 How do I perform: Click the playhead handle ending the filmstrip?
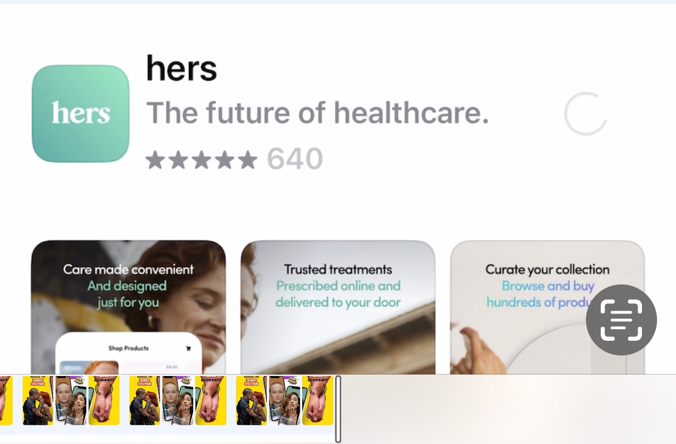click(338, 409)
